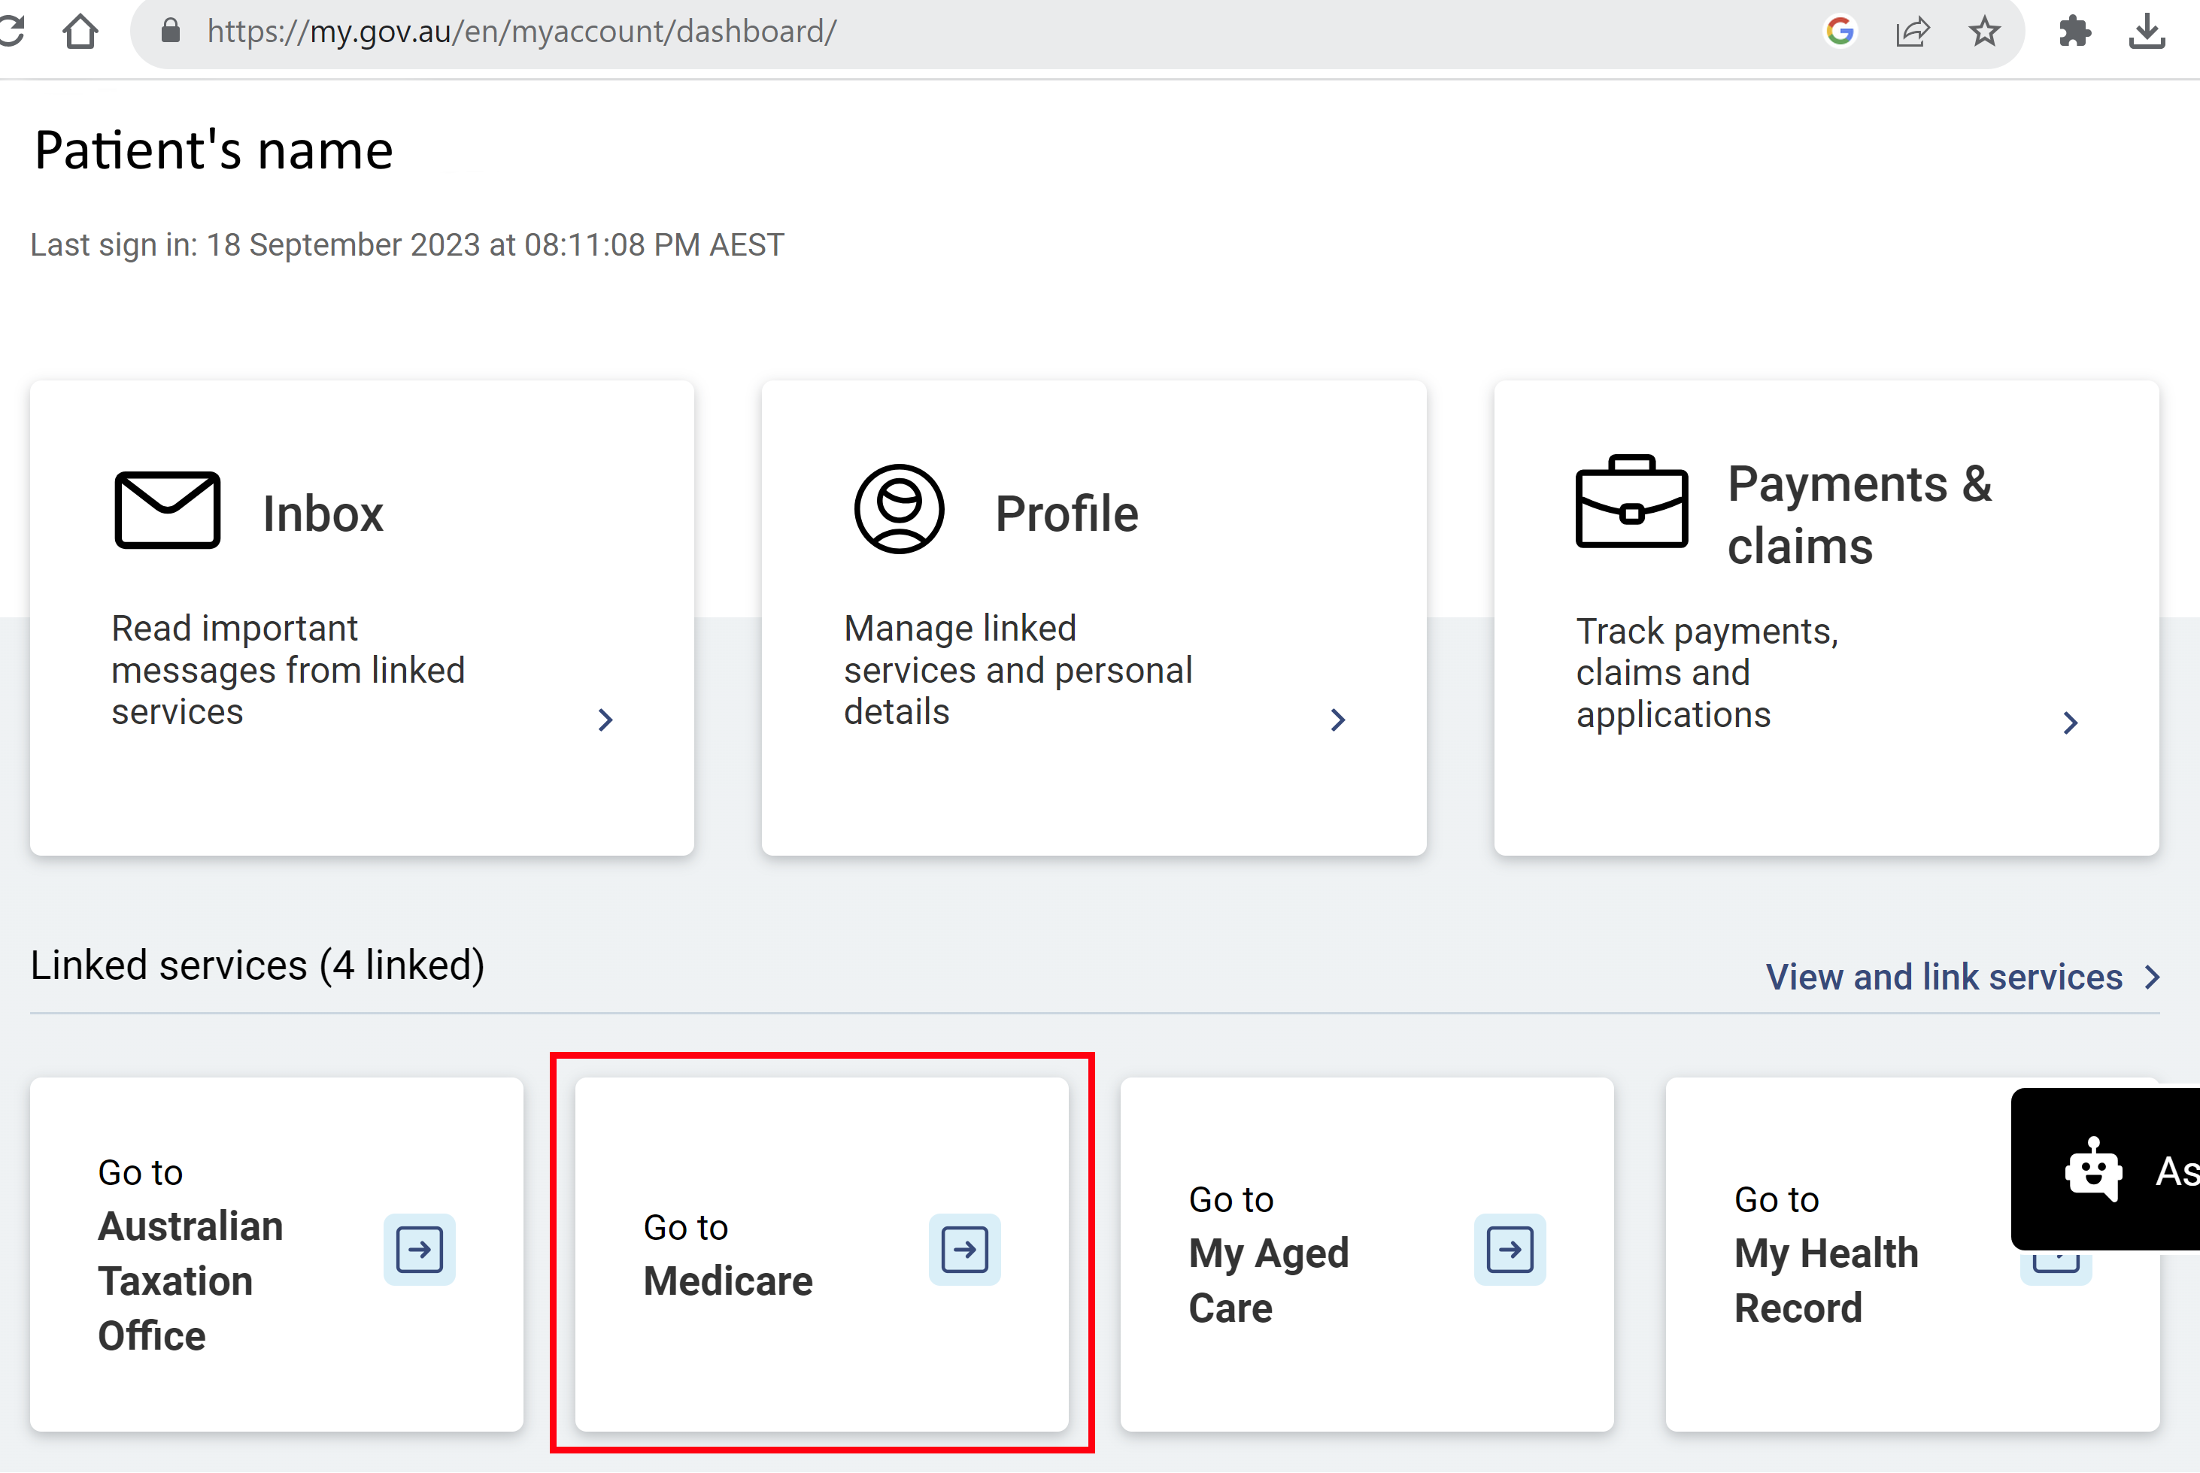Open the Payments & claims heading
This screenshot has height=1473, width=2200.
coord(1859,515)
